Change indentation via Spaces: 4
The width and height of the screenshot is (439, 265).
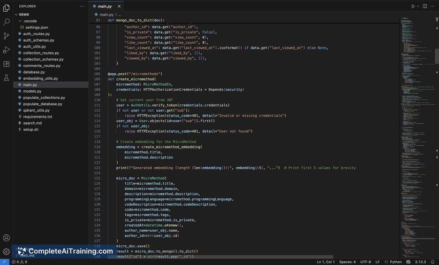pyautogui.click(x=347, y=262)
